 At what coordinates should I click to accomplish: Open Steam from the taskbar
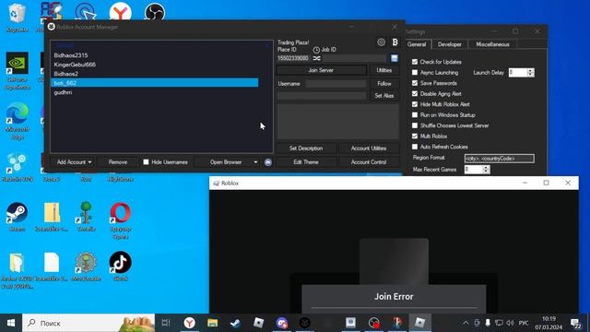click(236, 323)
